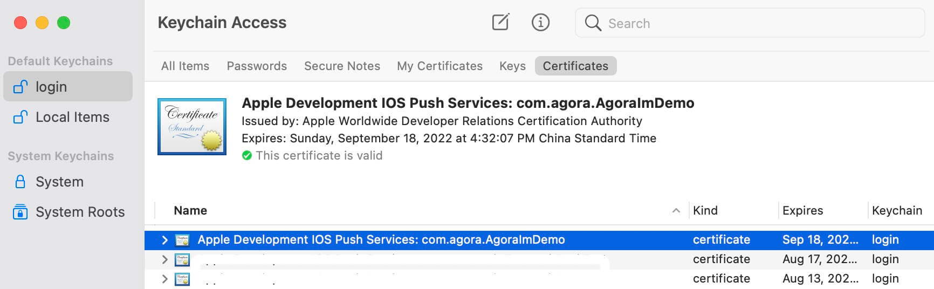Click the small certificate icon in selected row

(x=183, y=240)
